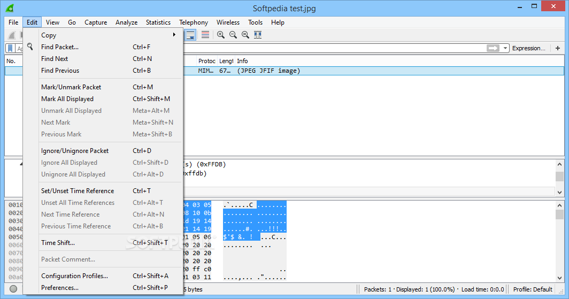Open the Tools menu

click(255, 22)
